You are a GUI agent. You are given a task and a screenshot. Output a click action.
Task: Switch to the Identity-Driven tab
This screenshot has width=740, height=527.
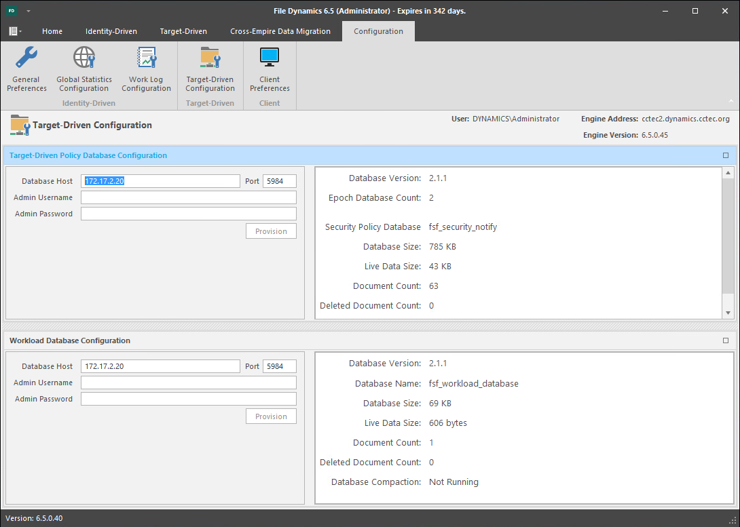111,31
